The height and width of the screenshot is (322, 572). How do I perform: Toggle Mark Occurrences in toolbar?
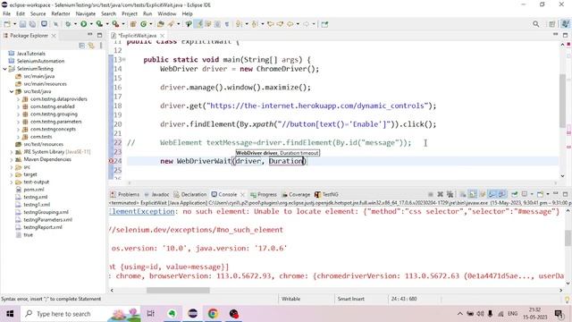tap(198, 24)
